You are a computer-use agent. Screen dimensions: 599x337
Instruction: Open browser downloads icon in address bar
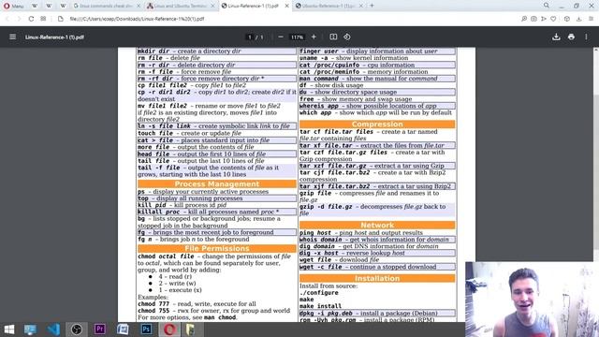(578, 19)
